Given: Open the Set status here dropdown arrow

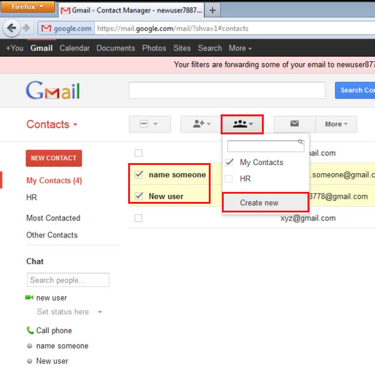Looking at the screenshot, I should click(100, 312).
